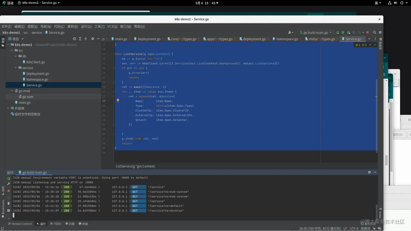Go to previous highlighted problem arrow
This screenshot has width=411, height=231.
(x=370, y=45)
